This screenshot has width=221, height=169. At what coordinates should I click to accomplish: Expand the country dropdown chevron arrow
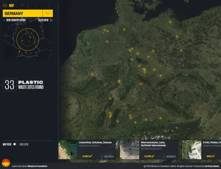[x=48, y=13]
